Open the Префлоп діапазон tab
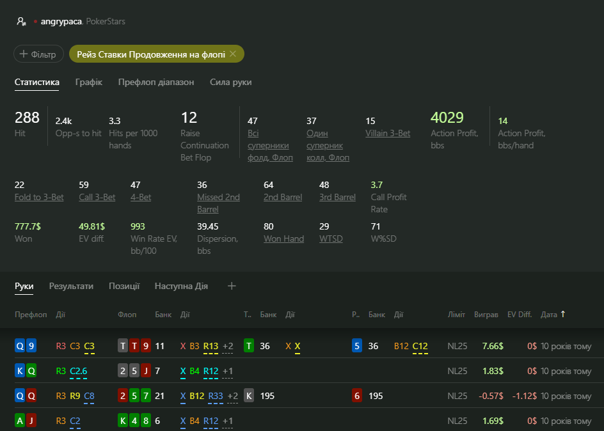604x431 pixels. (x=156, y=82)
